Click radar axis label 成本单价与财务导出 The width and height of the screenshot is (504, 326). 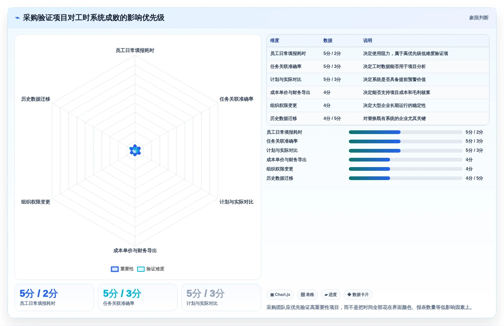pyautogui.click(x=135, y=251)
